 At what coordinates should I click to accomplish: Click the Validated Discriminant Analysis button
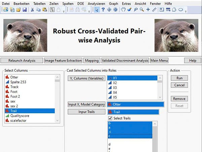(x=125, y=60)
